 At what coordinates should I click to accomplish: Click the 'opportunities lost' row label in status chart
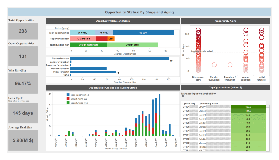point(60,39)
